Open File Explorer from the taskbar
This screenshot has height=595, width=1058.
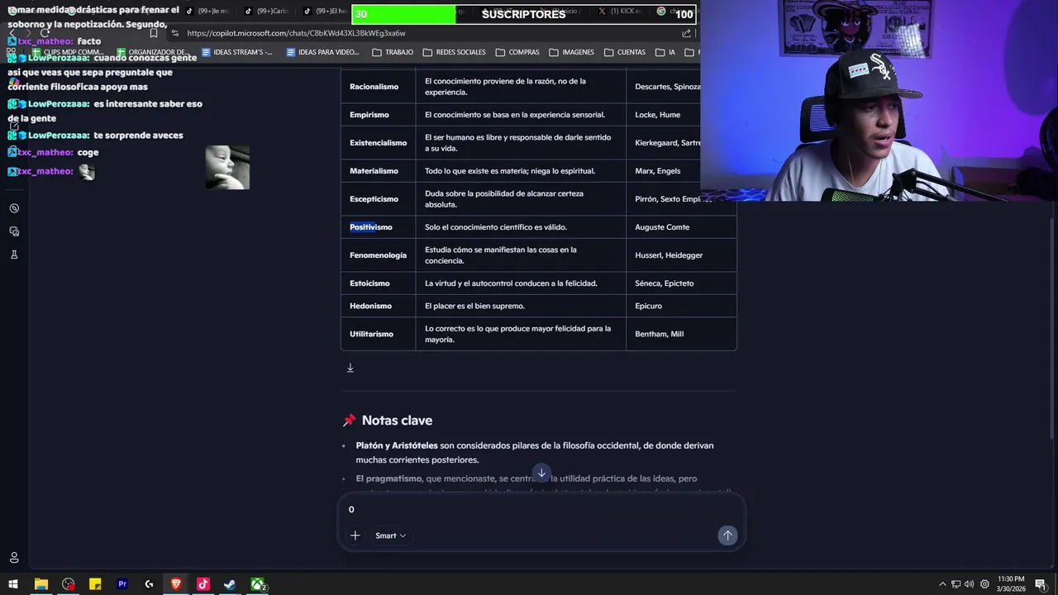pos(41,584)
